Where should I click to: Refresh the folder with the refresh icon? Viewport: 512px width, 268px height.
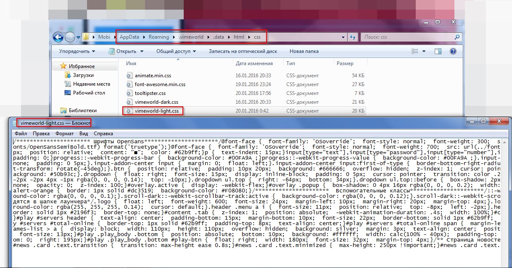[352, 37]
